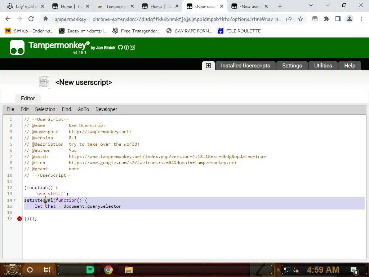This screenshot has height=277, width=369.
Task: Open the Developer menu
Action: [106, 109]
